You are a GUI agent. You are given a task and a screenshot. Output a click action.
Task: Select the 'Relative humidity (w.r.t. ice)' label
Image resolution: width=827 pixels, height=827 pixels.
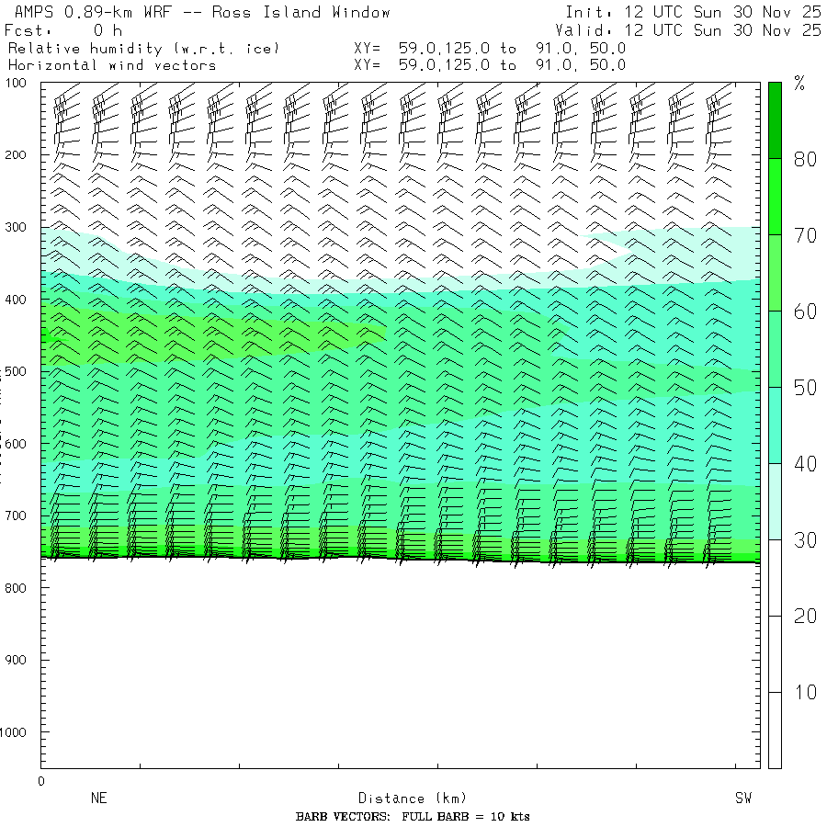[x=143, y=48]
